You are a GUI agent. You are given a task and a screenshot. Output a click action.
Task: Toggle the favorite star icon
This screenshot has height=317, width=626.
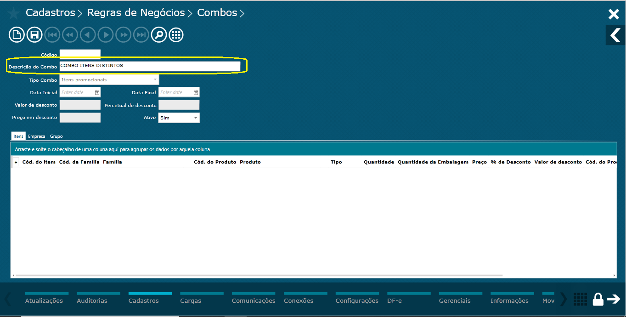click(13, 13)
